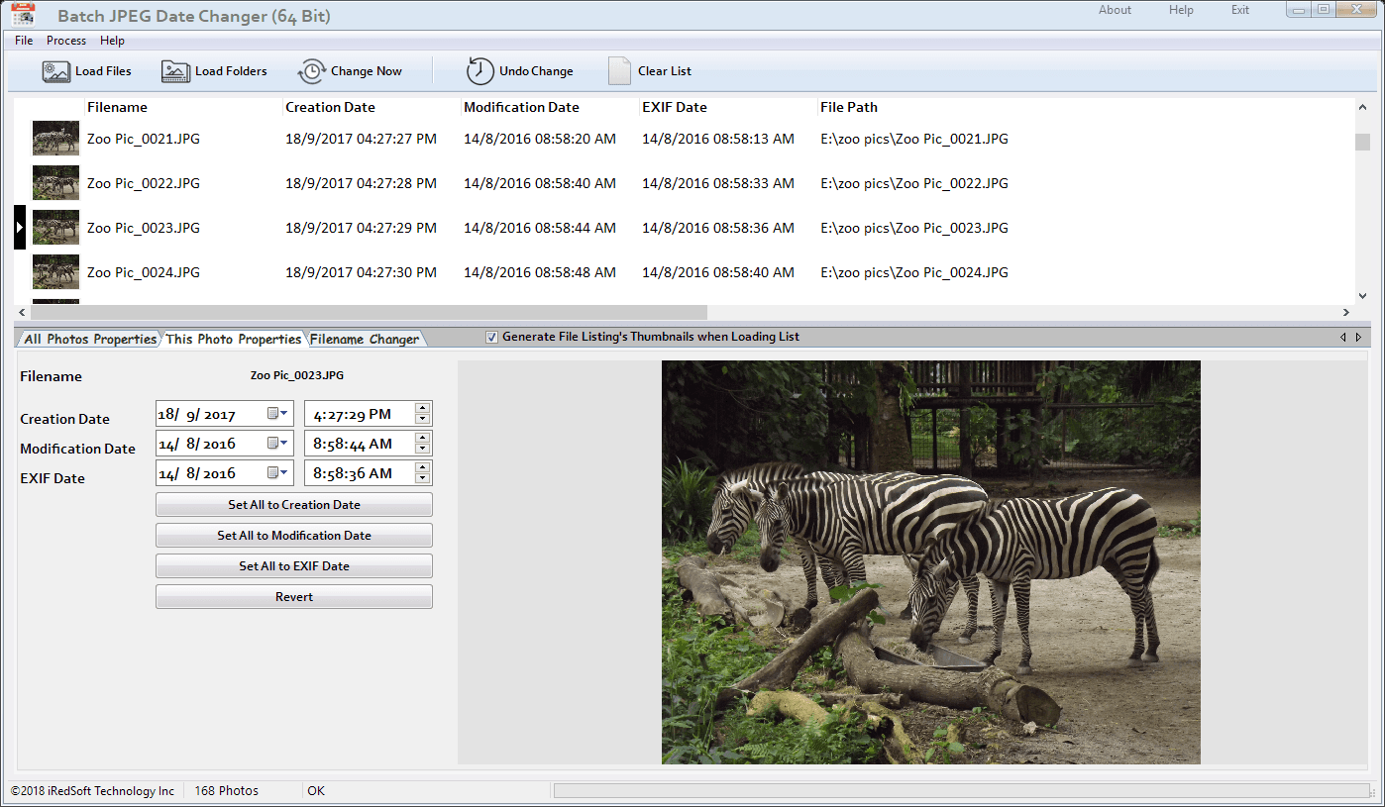Click the file list vertical scrollbar thumb

click(1362, 142)
